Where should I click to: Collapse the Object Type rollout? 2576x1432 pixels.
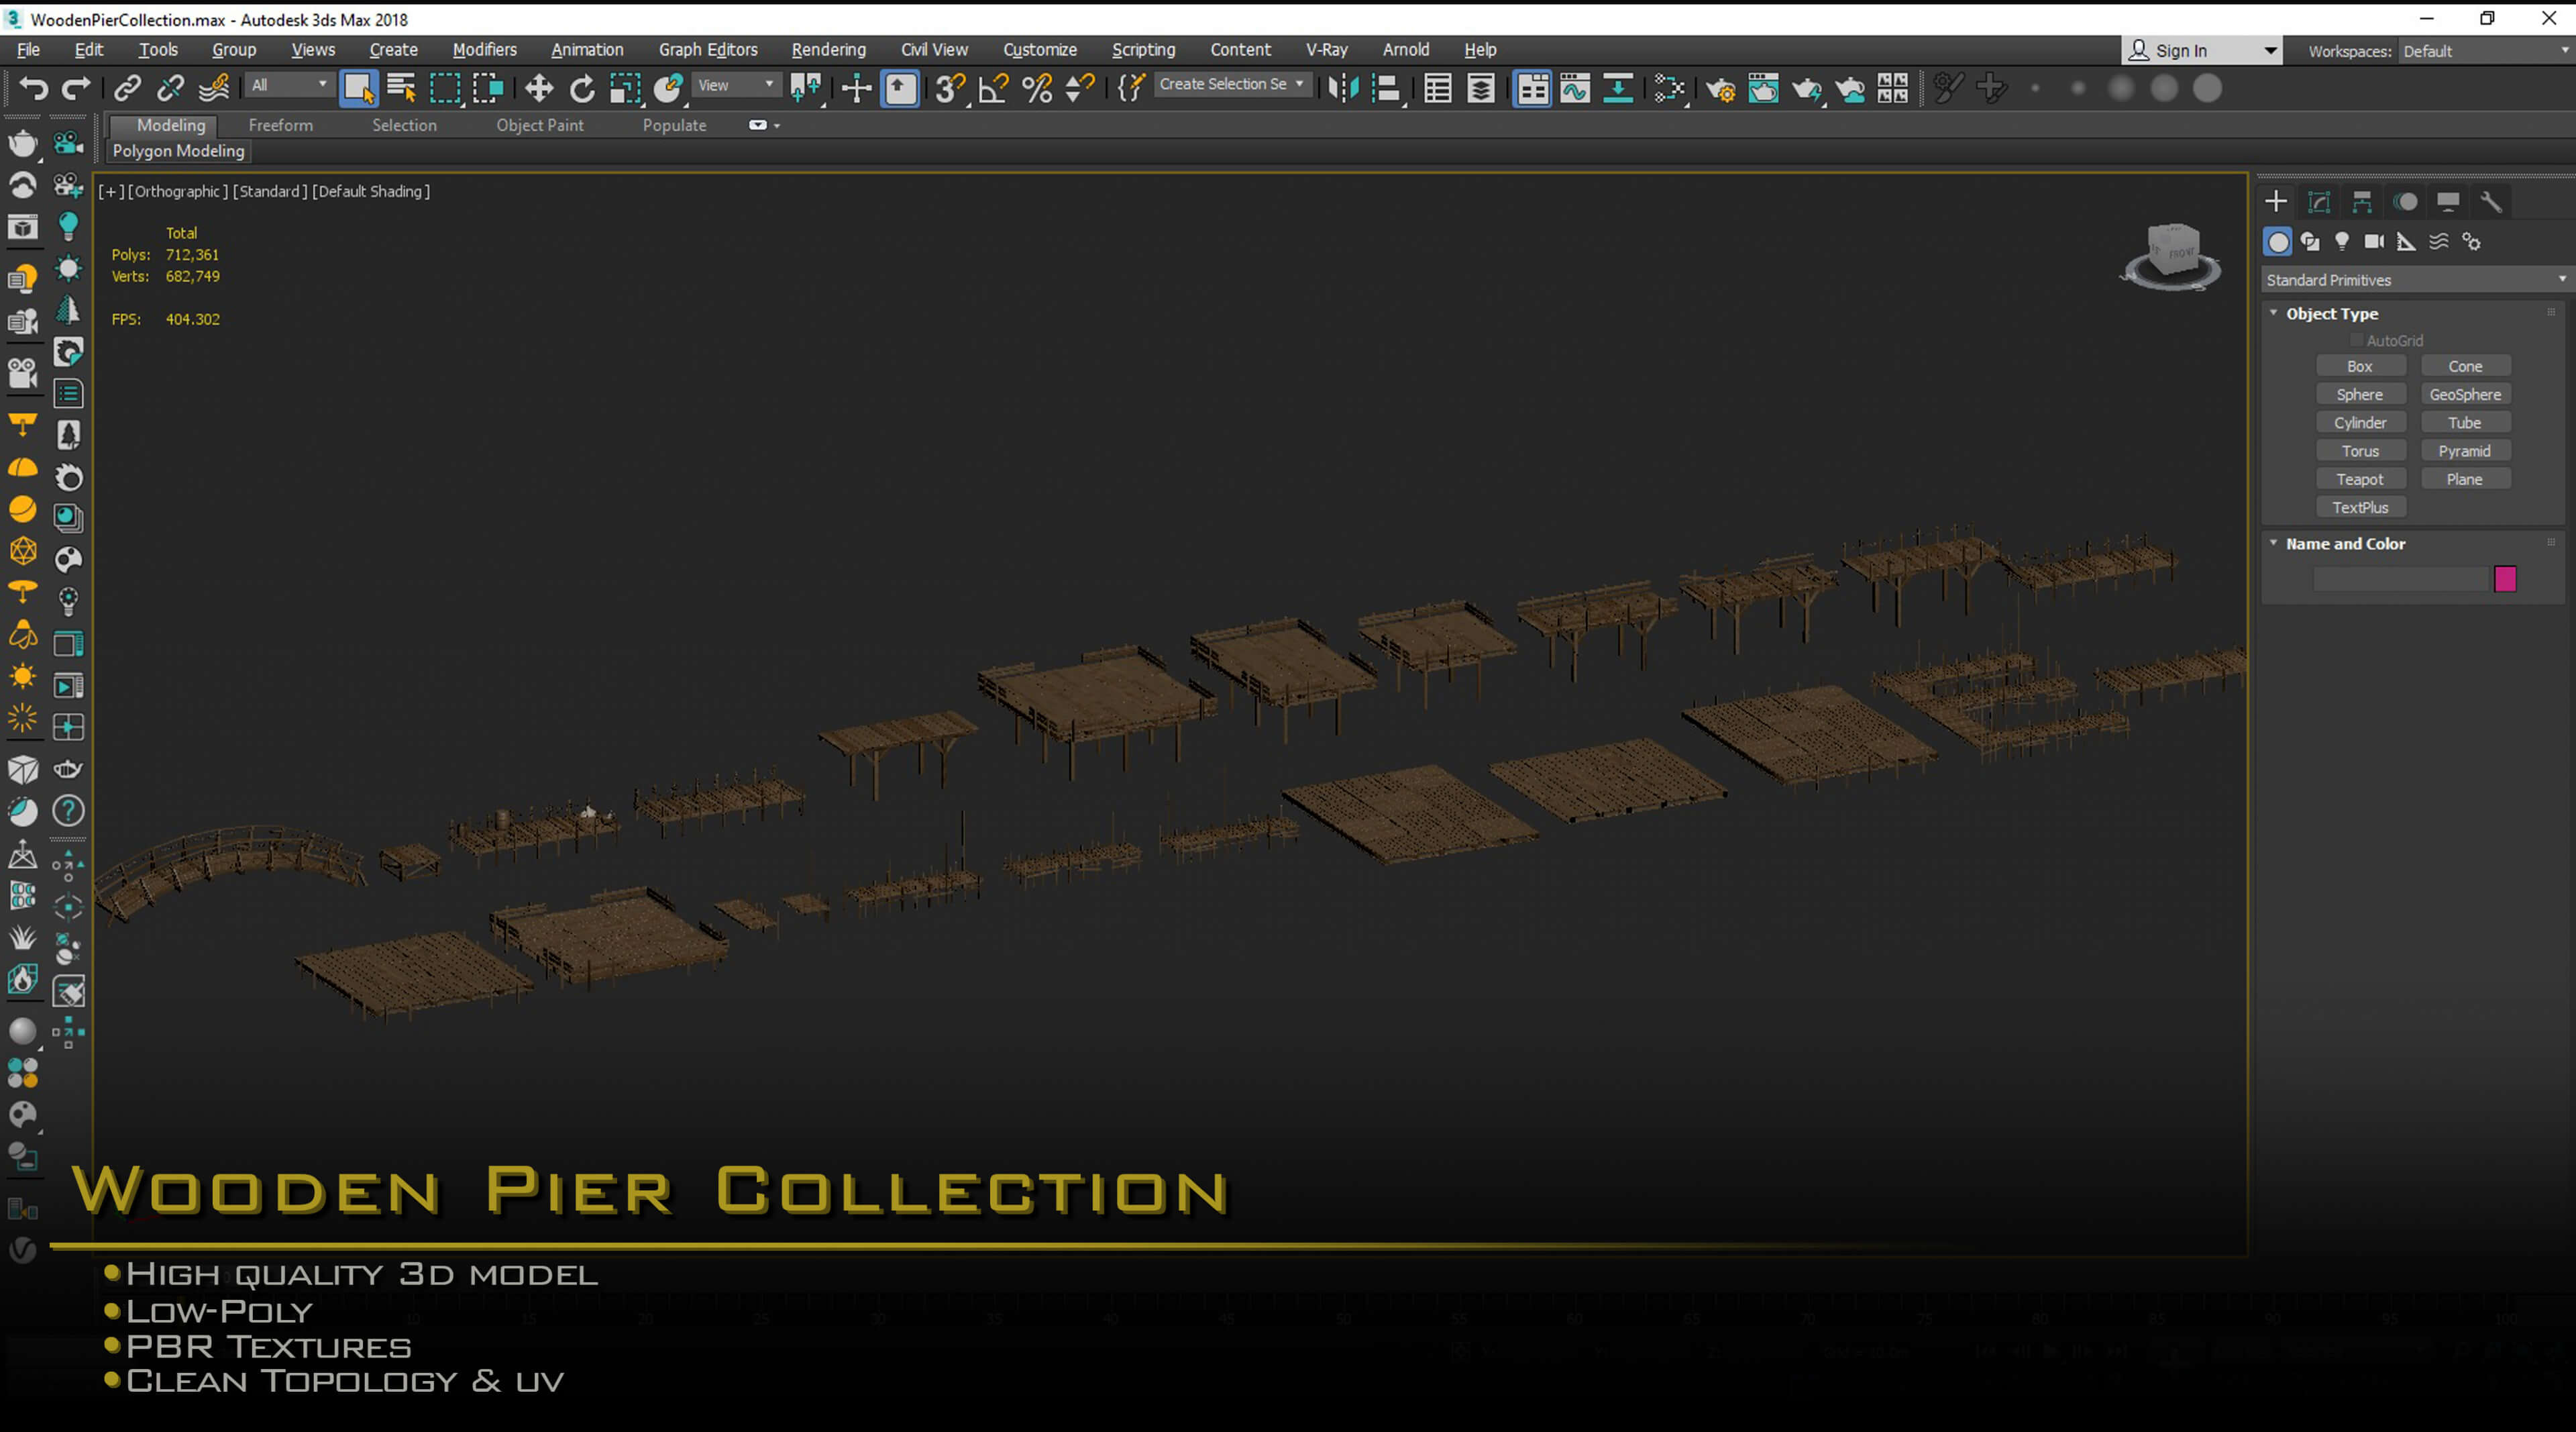coord(2273,313)
